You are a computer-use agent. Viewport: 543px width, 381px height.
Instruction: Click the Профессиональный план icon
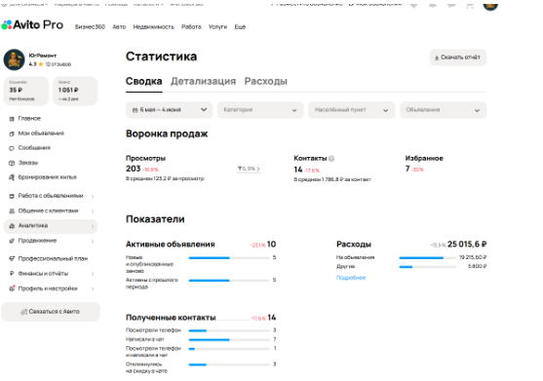[x=12, y=258]
